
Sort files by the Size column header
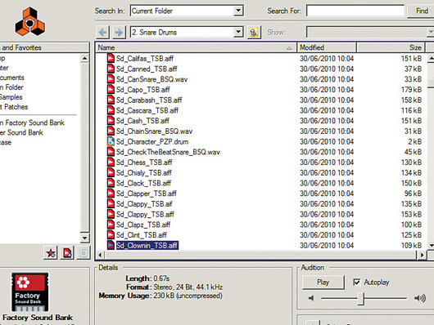tap(391, 47)
